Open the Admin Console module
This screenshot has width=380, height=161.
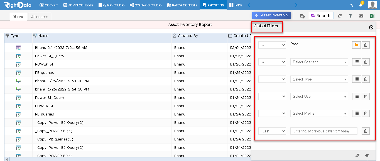(x=78, y=5)
